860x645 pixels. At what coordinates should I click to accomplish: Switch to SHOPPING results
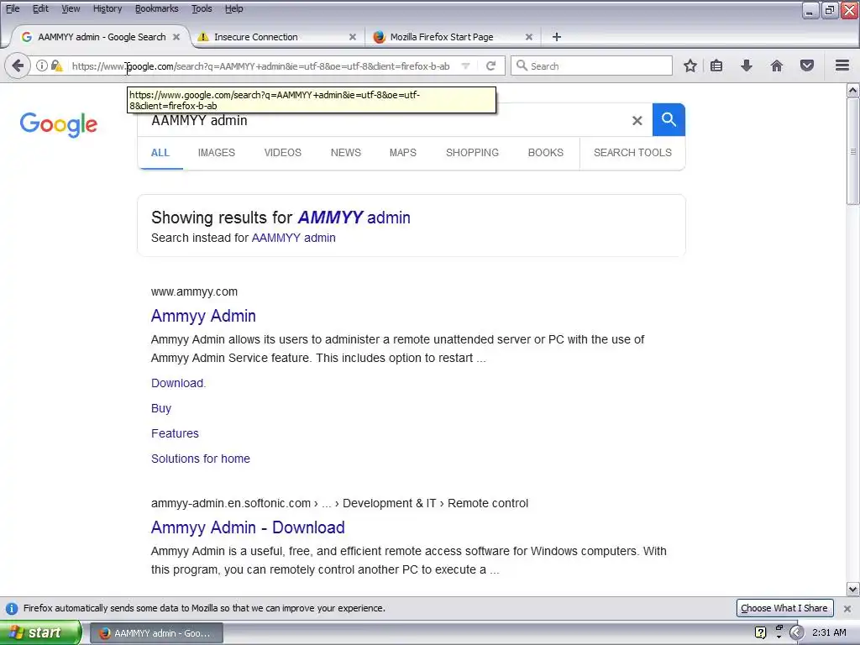click(472, 153)
